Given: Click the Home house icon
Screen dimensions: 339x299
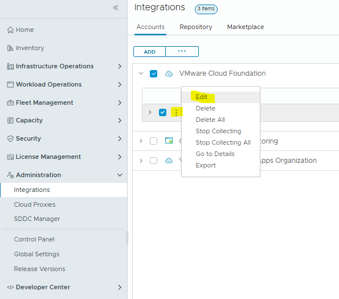Looking at the screenshot, I should [x=10, y=30].
